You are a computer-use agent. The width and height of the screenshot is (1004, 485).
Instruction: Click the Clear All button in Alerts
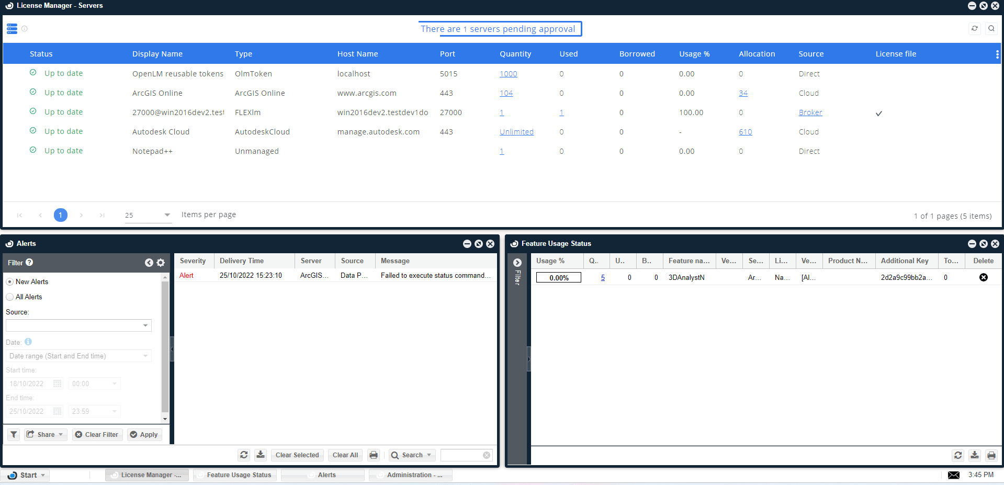pos(345,455)
